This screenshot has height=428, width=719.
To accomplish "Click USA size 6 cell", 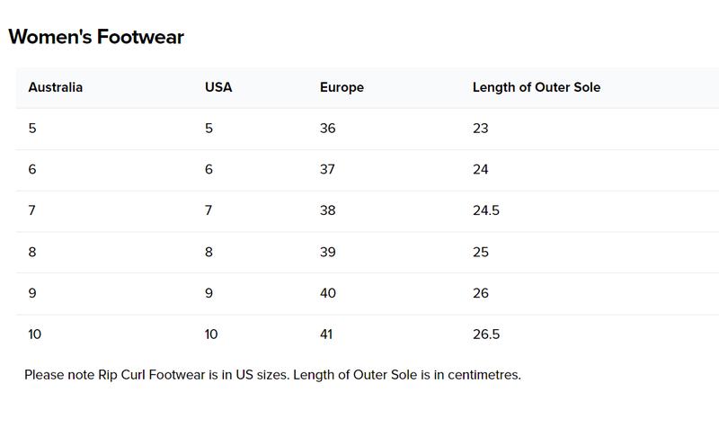I will coord(209,169).
